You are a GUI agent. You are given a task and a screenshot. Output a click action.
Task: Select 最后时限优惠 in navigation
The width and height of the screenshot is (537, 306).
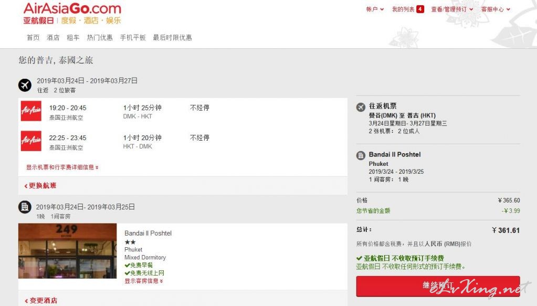[172, 38]
